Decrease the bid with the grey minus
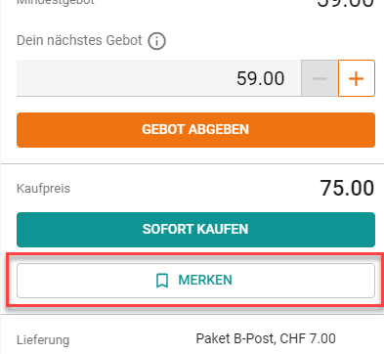The height and width of the screenshot is (354, 384). click(x=320, y=78)
